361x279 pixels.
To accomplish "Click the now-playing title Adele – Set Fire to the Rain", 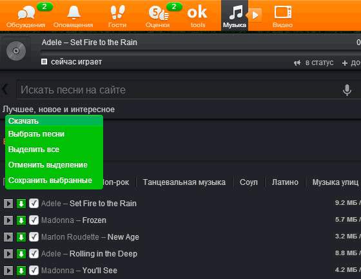I will 90,43.
